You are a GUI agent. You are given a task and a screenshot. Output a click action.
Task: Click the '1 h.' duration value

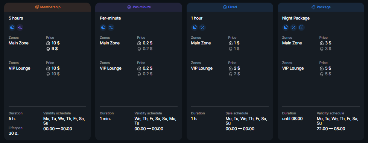pyautogui.click(x=194, y=119)
